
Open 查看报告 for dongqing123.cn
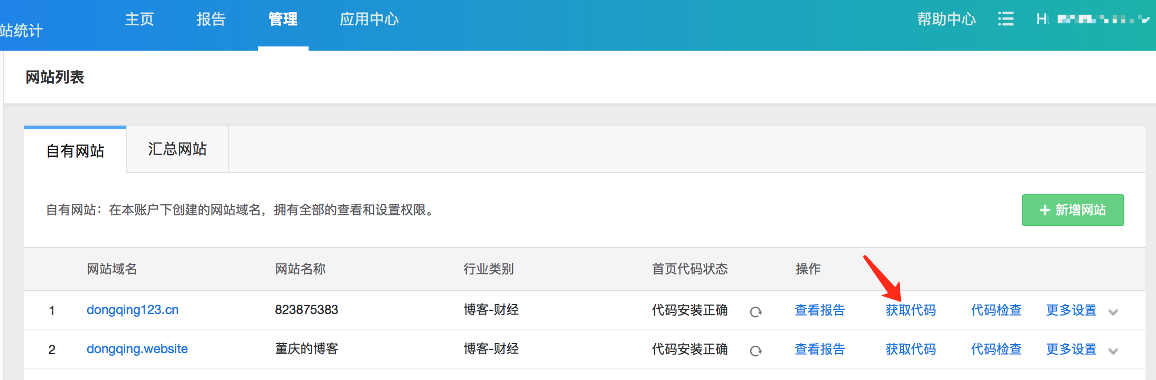[819, 310]
